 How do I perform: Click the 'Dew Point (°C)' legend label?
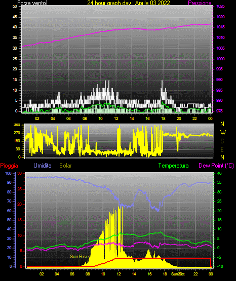pyautogui.click(x=216, y=166)
